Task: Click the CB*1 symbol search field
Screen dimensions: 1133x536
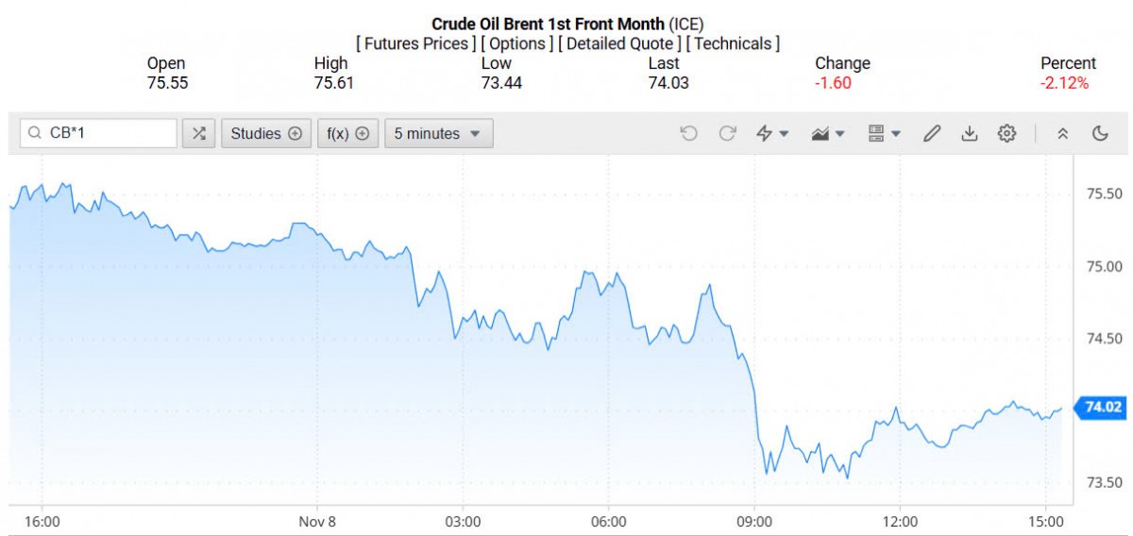Action: tap(104, 134)
